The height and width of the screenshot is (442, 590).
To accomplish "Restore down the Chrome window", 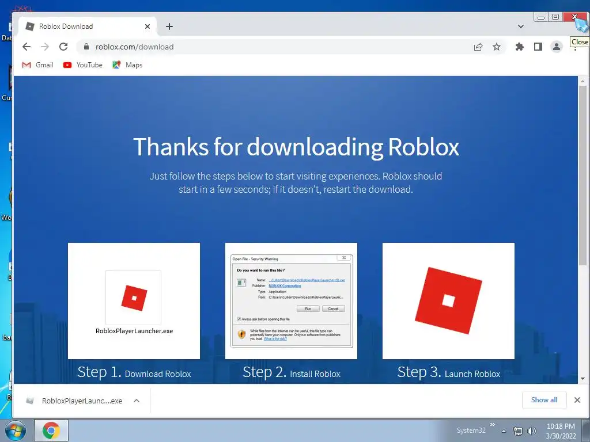I will [x=555, y=17].
